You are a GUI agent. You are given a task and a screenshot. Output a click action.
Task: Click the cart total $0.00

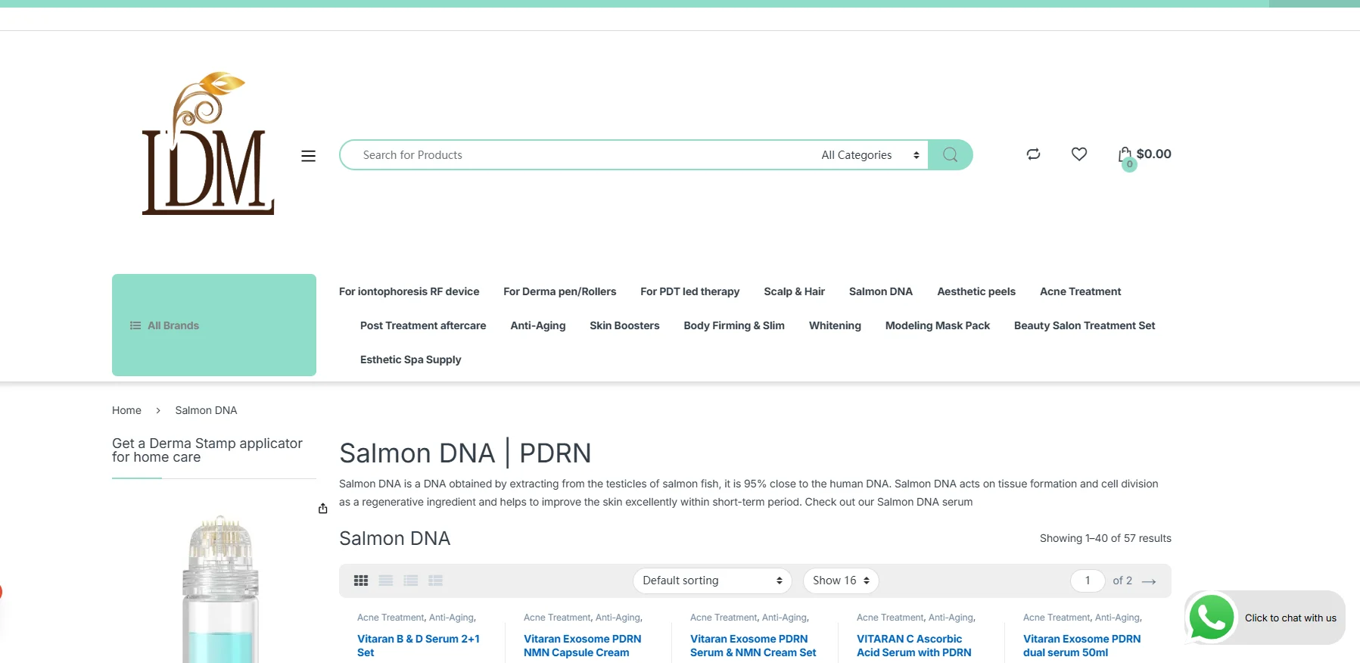tap(1153, 154)
